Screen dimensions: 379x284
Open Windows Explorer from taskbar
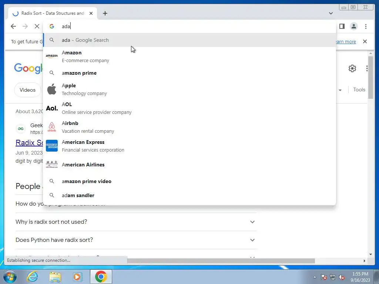tap(55, 277)
